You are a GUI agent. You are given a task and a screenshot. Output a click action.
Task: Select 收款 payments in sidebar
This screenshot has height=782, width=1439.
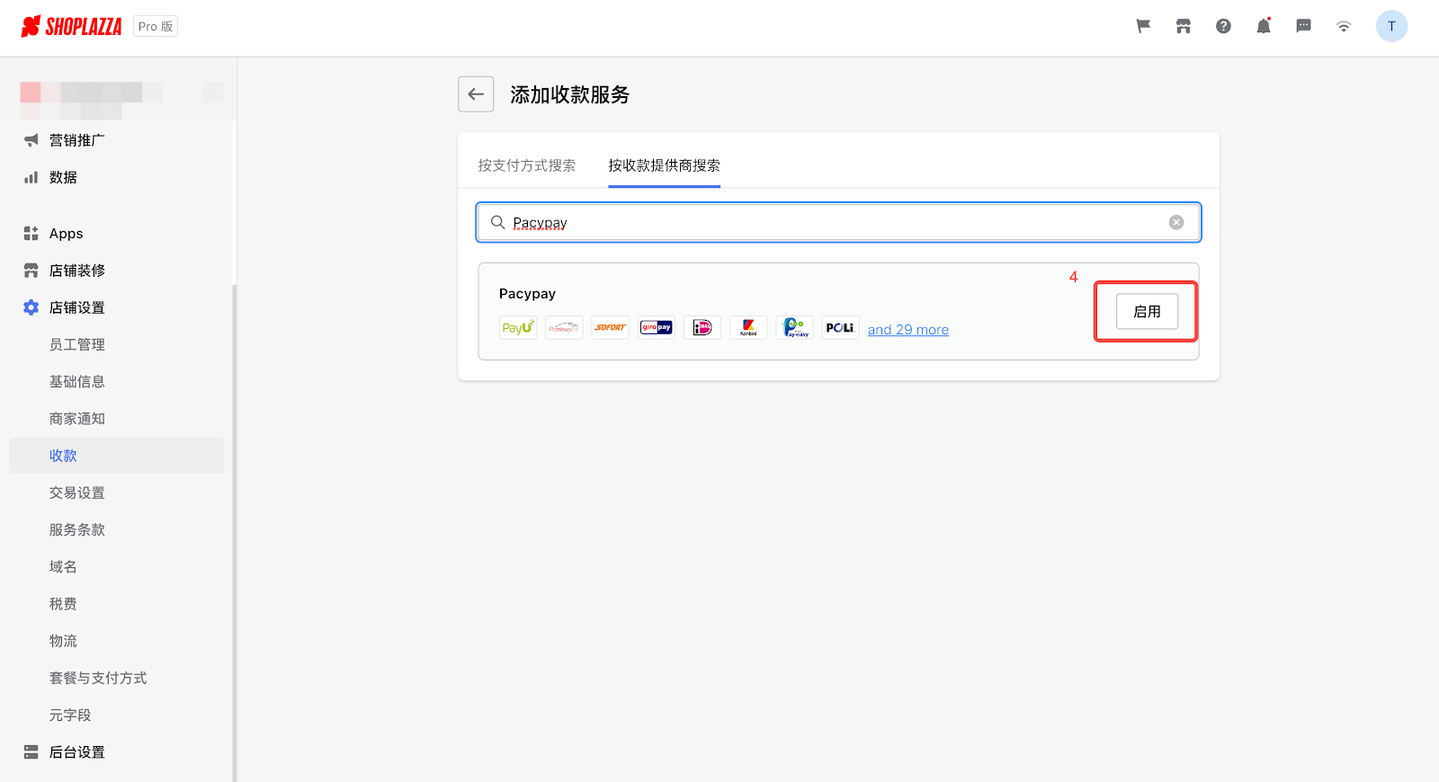117,456
